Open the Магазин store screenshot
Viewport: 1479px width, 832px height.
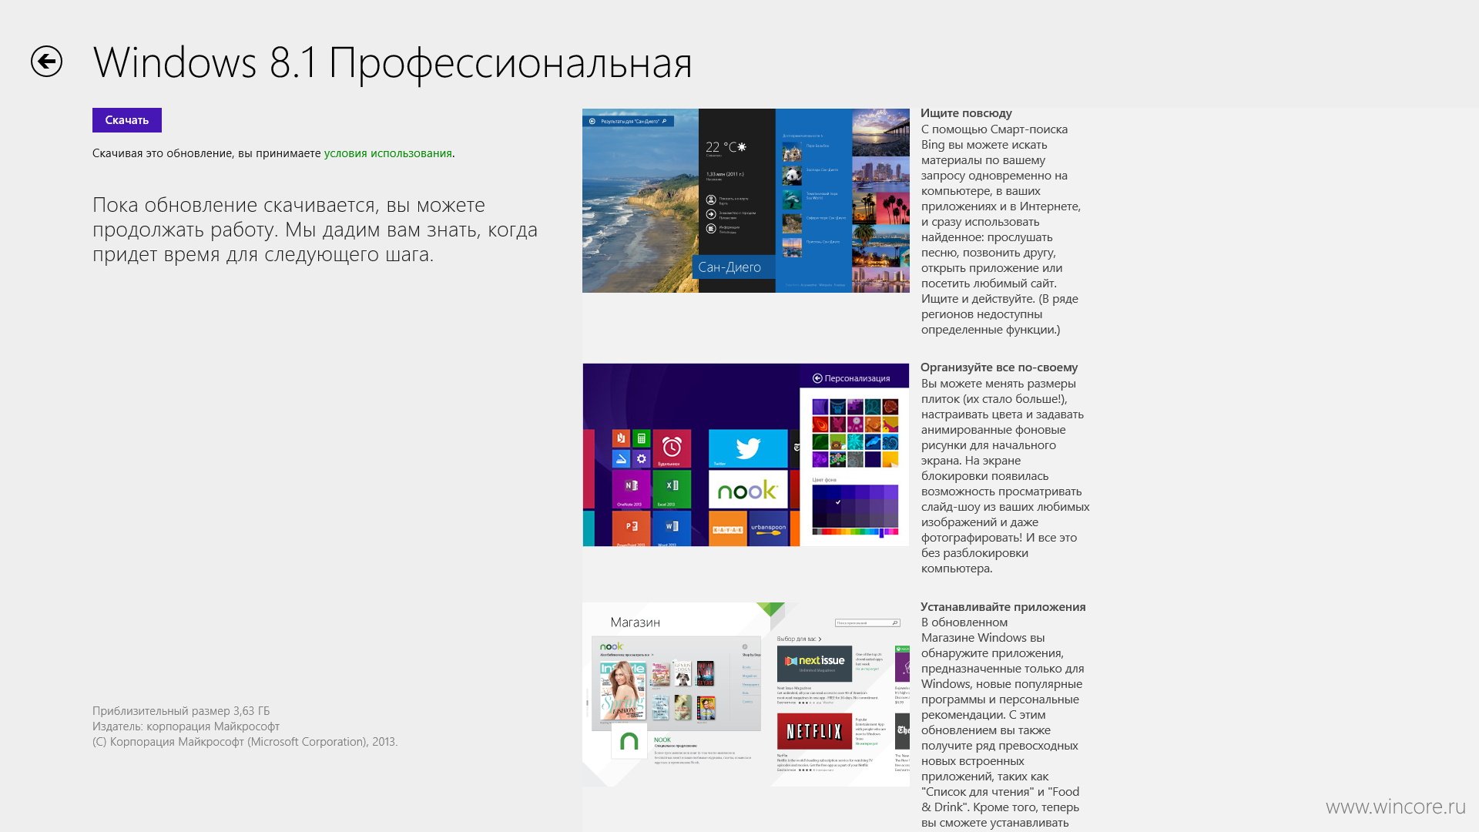pyautogui.click(x=746, y=694)
